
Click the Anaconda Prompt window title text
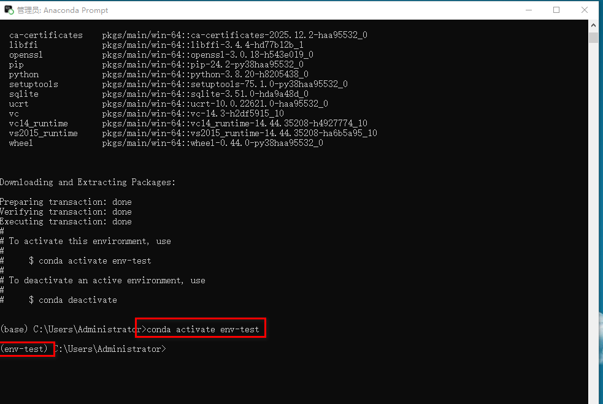63,10
